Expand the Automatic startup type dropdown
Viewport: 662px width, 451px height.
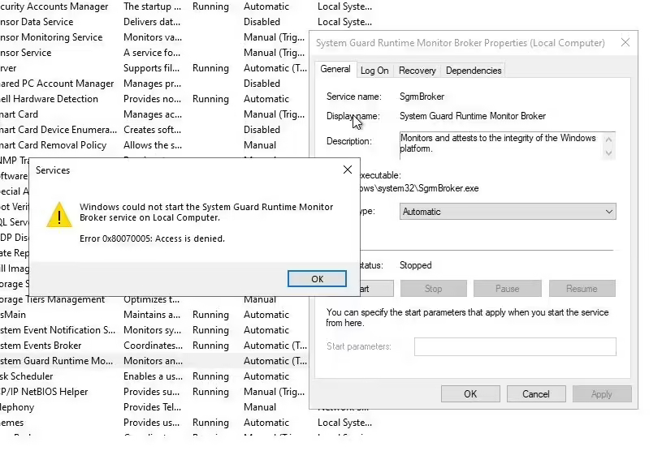(508, 212)
